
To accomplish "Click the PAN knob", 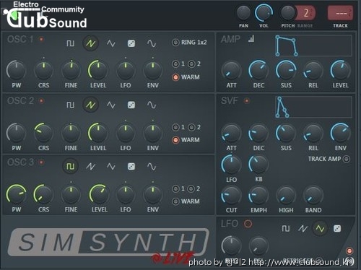I will (x=243, y=13).
